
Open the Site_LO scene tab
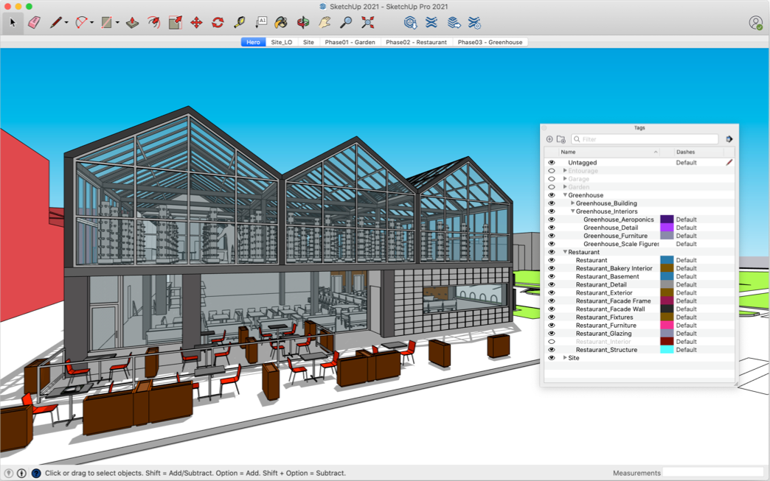point(282,42)
